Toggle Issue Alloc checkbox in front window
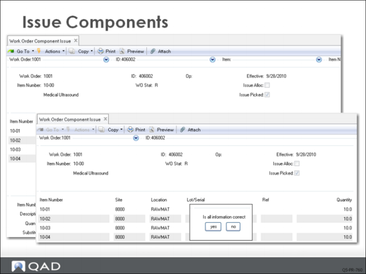Screen dimensions: 366x274 pyautogui.click(x=297, y=163)
